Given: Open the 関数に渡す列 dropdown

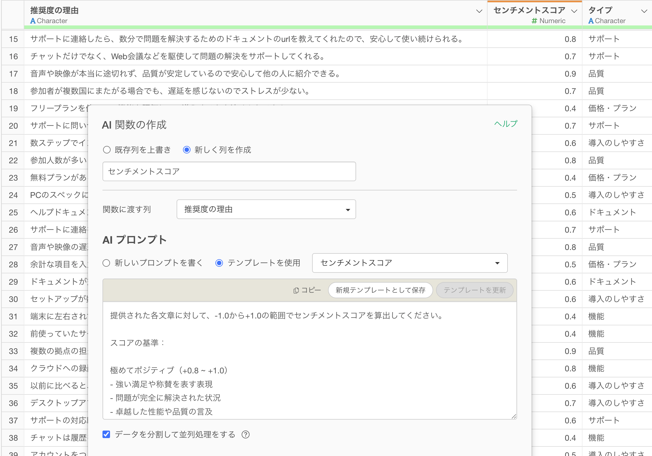Looking at the screenshot, I should pyautogui.click(x=266, y=209).
